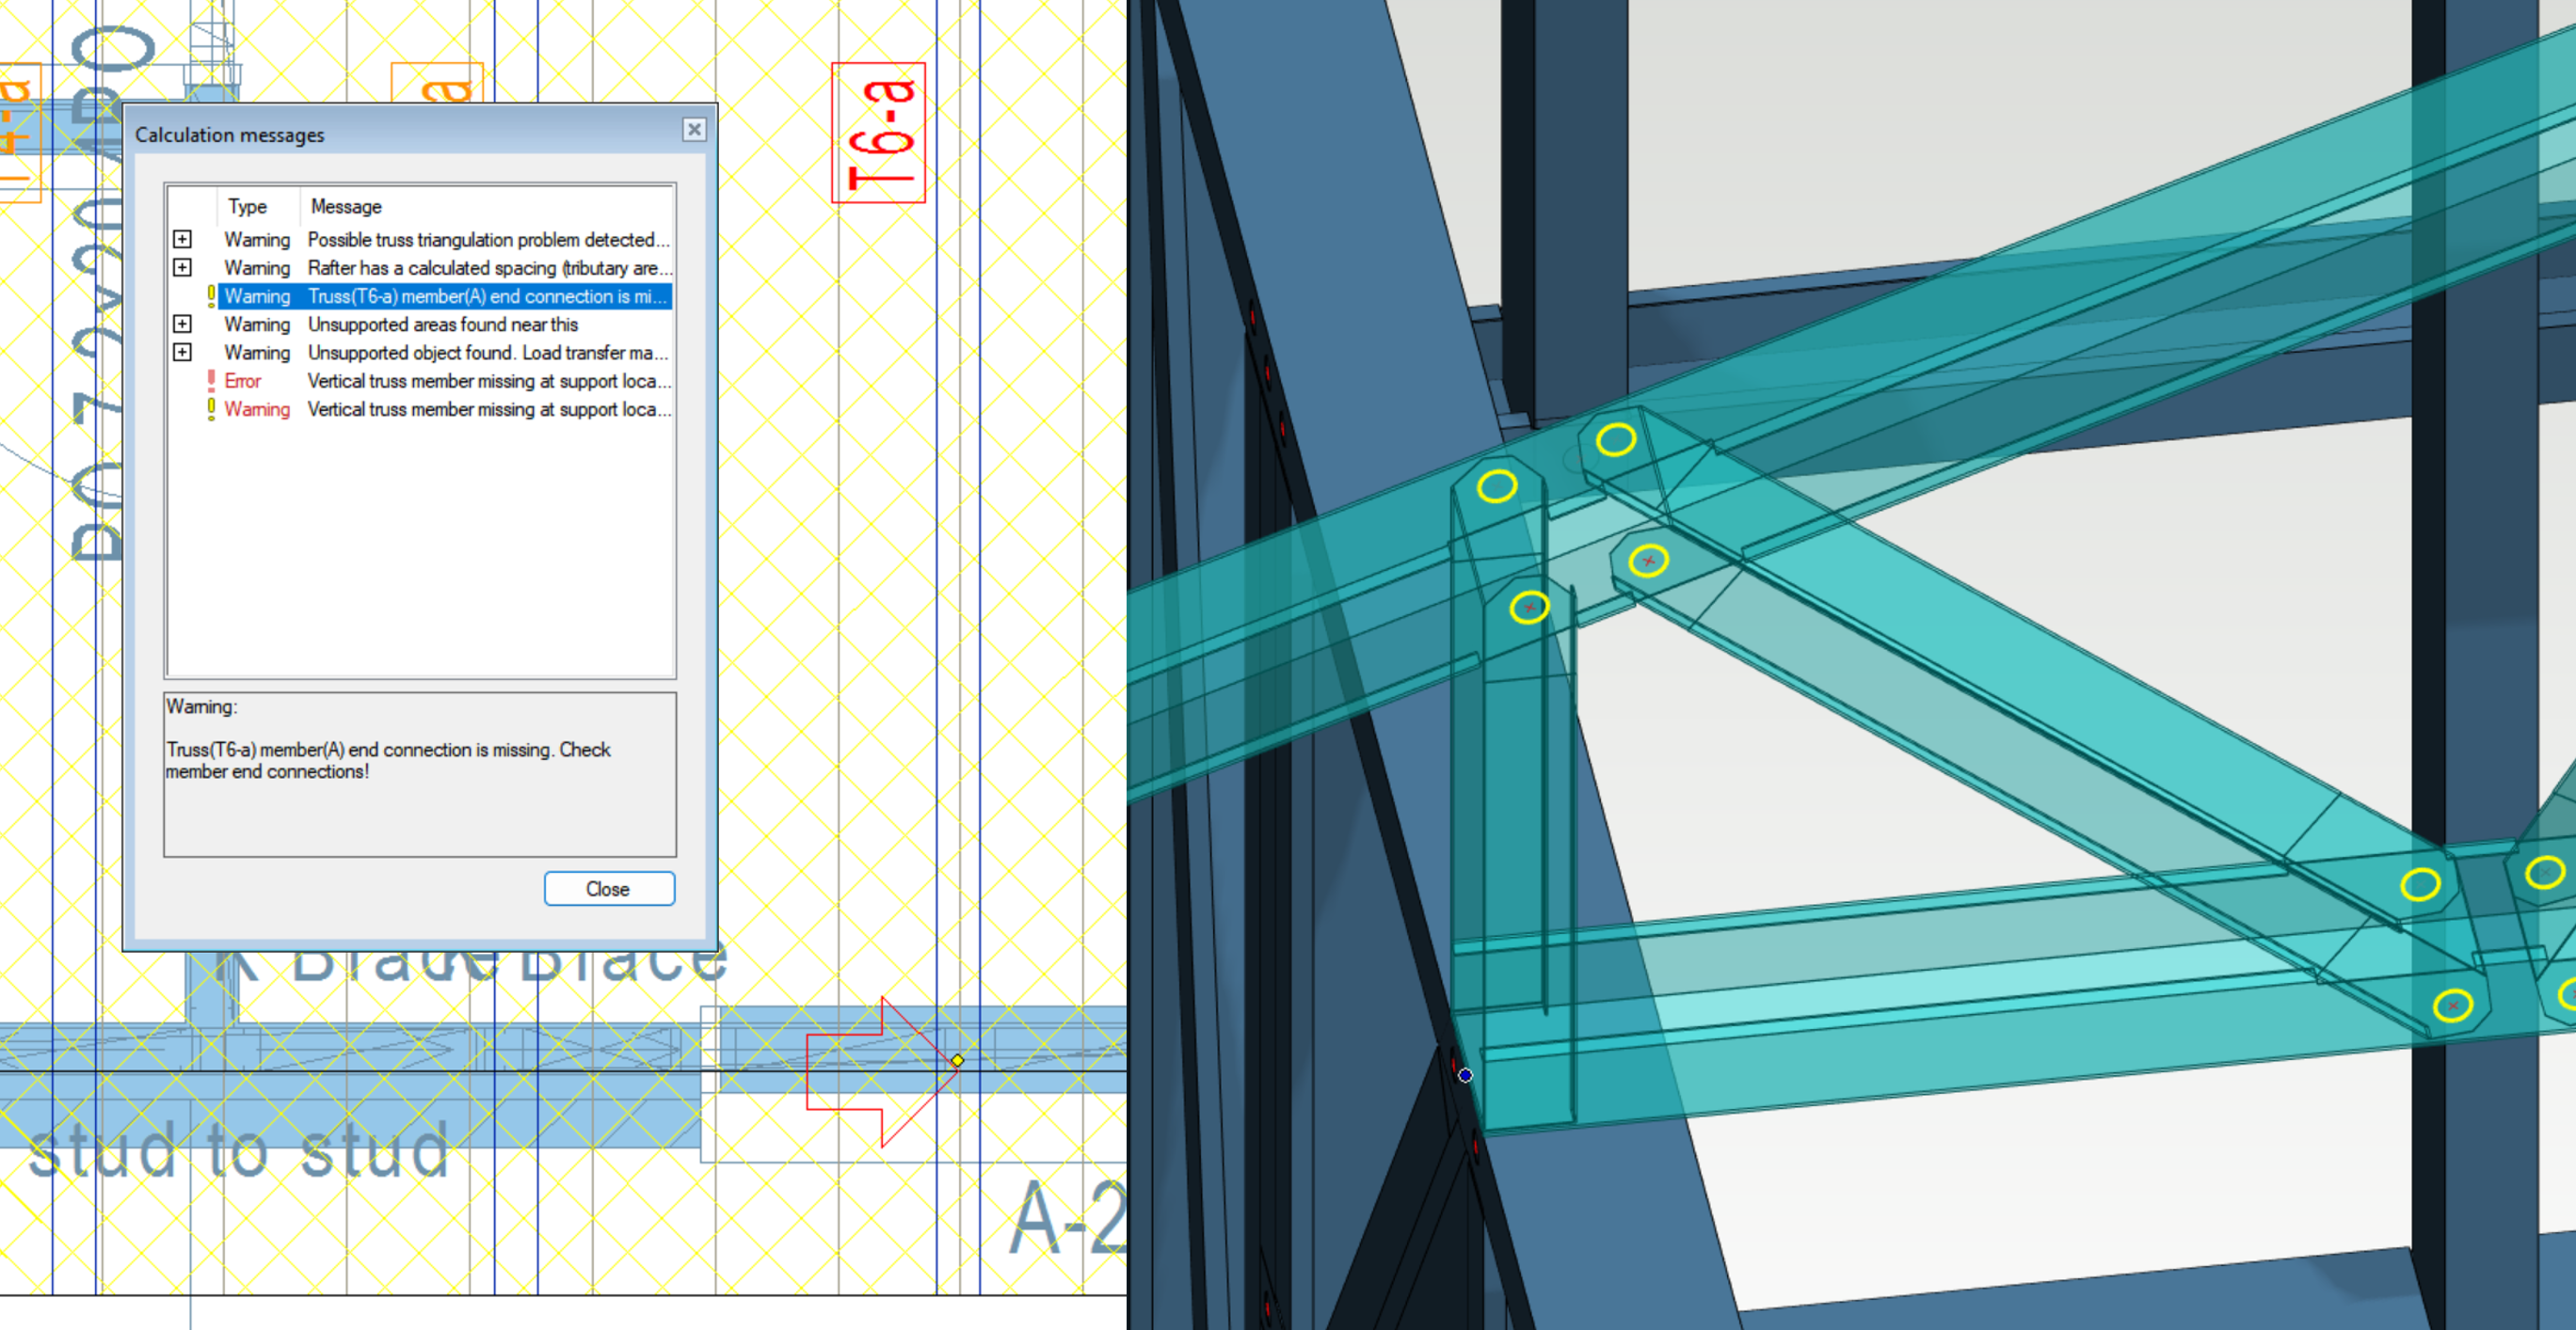
Task: Expand the rafter calculated spacing warning
Action: pyautogui.click(x=183, y=268)
